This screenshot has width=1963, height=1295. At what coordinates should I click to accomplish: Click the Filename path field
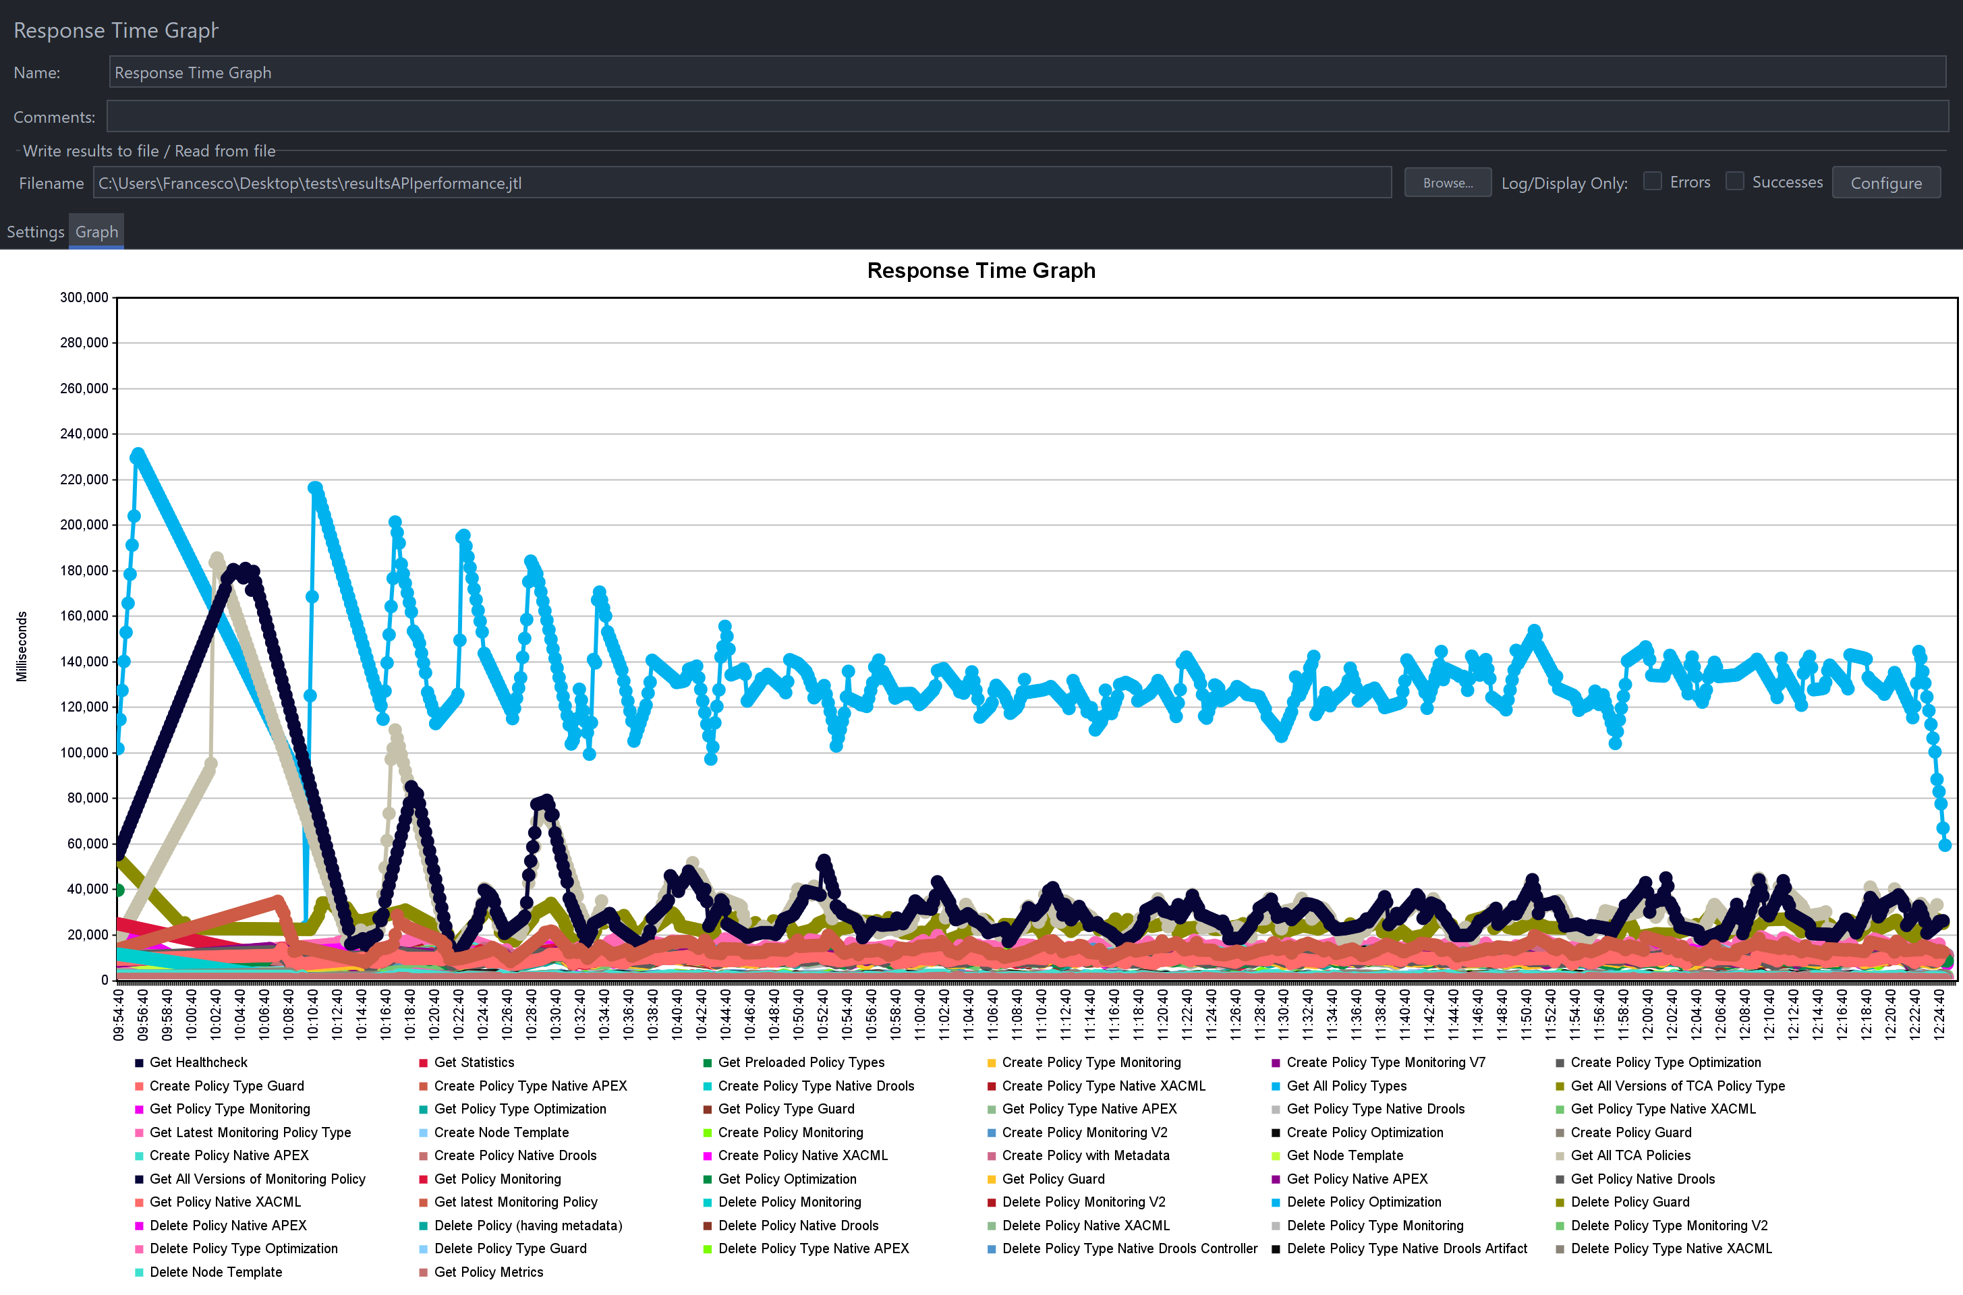click(x=741, y=183)
